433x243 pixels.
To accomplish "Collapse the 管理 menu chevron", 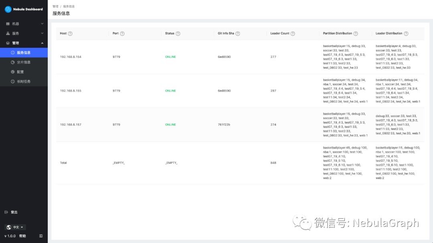I will tap(42, 43).
